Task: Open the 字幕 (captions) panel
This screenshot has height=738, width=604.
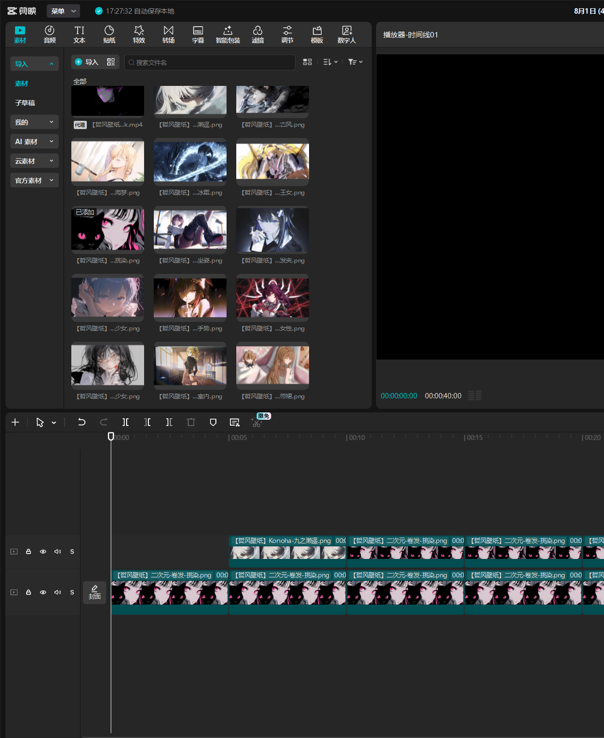Action: coord(198,34)
